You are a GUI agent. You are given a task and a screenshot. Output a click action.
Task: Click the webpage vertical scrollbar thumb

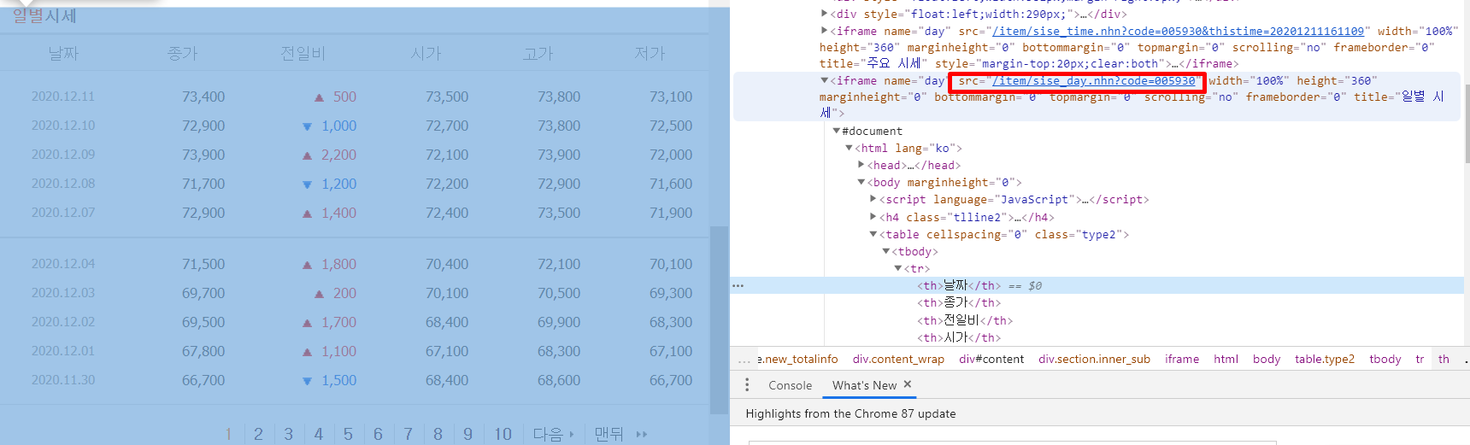719,320
